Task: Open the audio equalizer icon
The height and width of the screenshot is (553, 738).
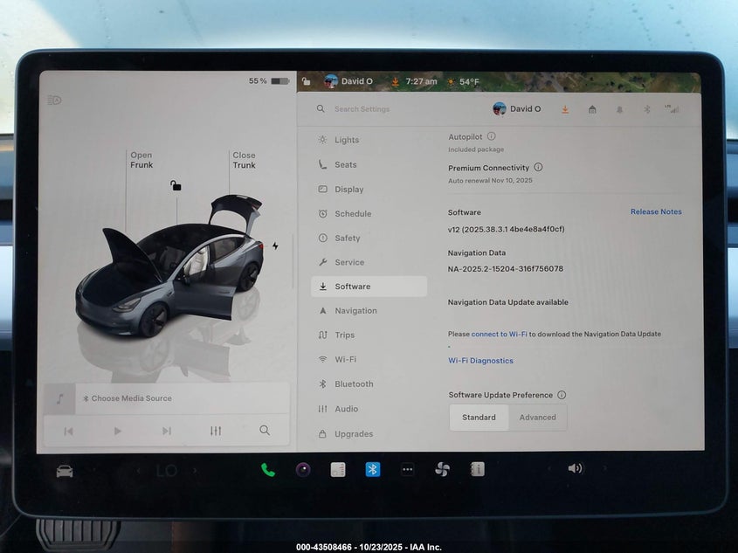Action: [216, 431]
